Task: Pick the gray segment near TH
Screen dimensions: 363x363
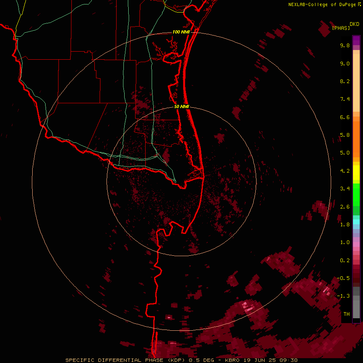Action: [356, 309]
